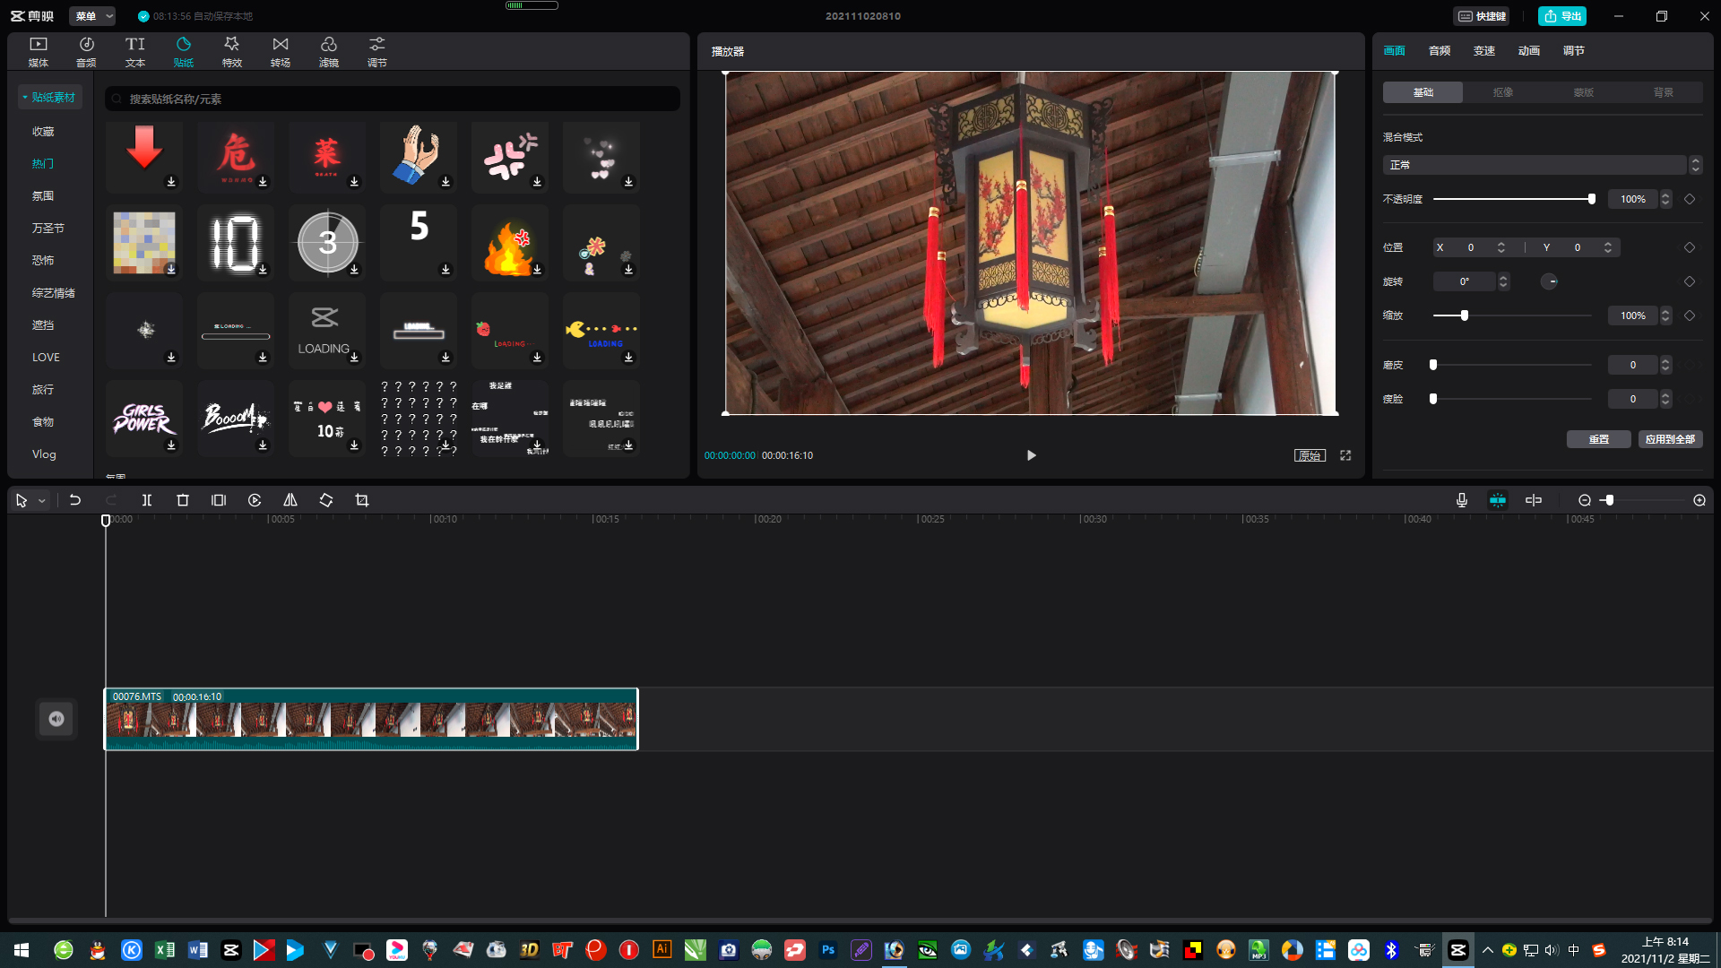Adjust the rotation degree stepper
This screenshot has height=968, width=1721.
click(x=1503, y=281)
